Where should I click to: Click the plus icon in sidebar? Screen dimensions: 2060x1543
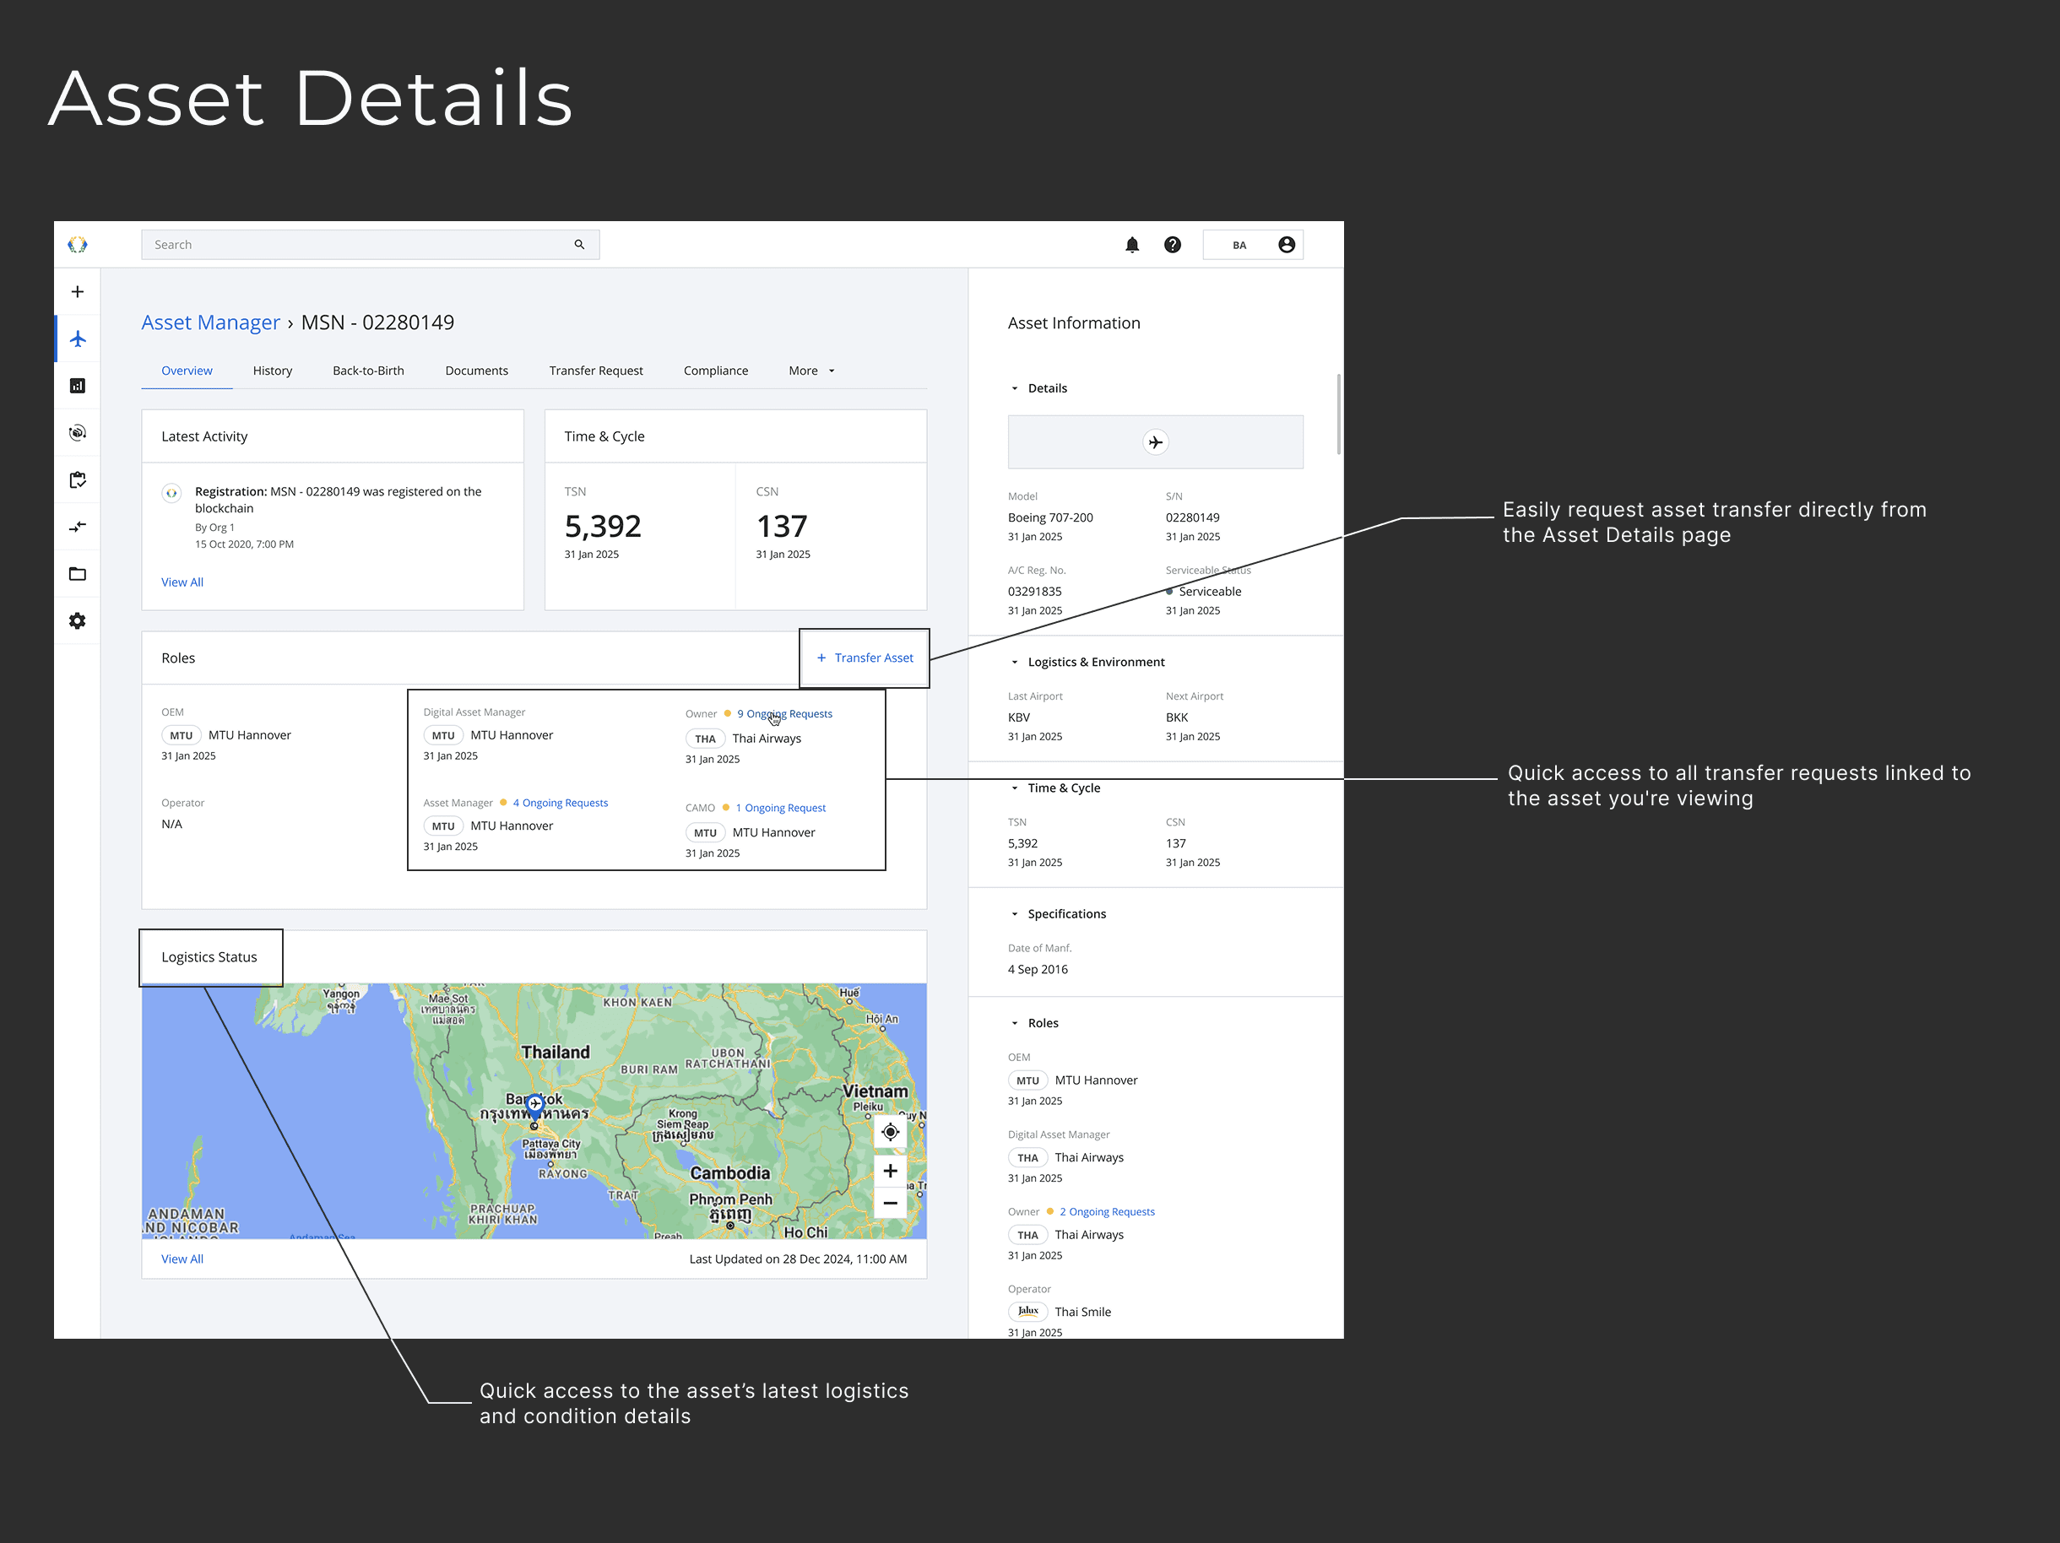click(x=78, y=291)
